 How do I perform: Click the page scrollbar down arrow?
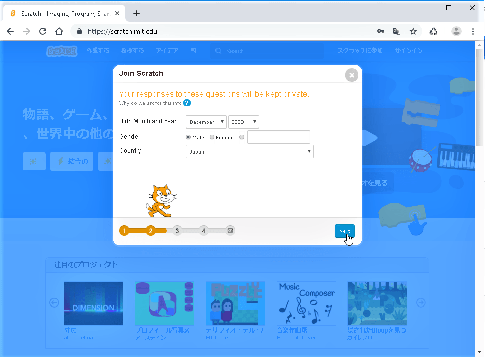coord(479,352)
